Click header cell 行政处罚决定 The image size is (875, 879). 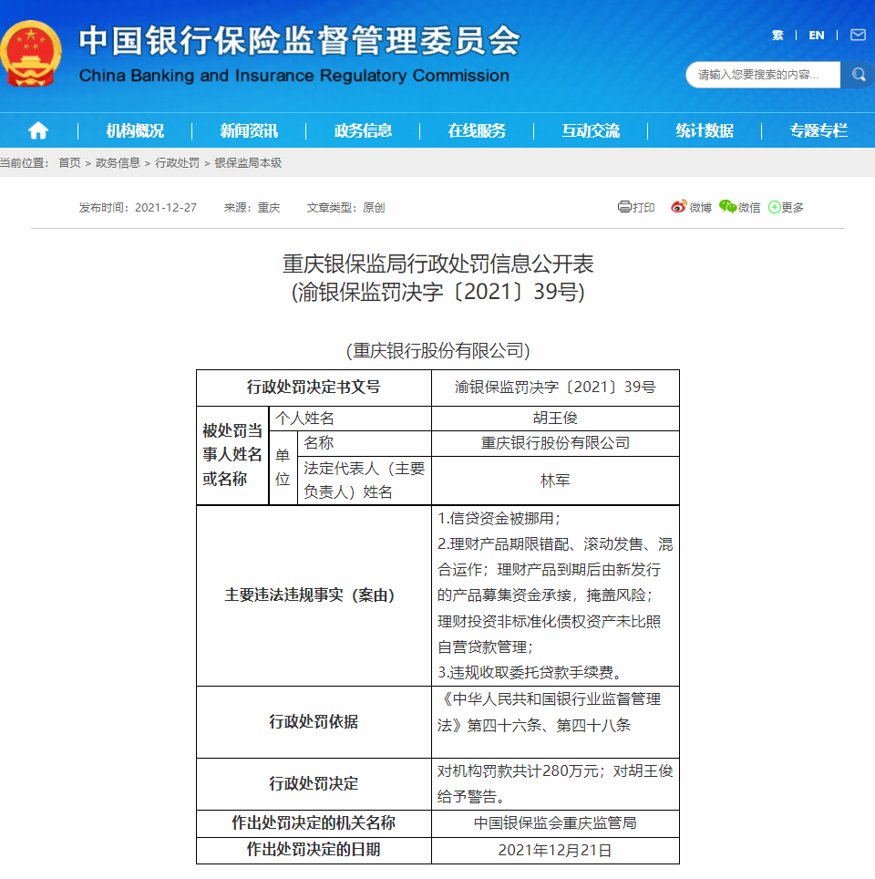(314, 783)
